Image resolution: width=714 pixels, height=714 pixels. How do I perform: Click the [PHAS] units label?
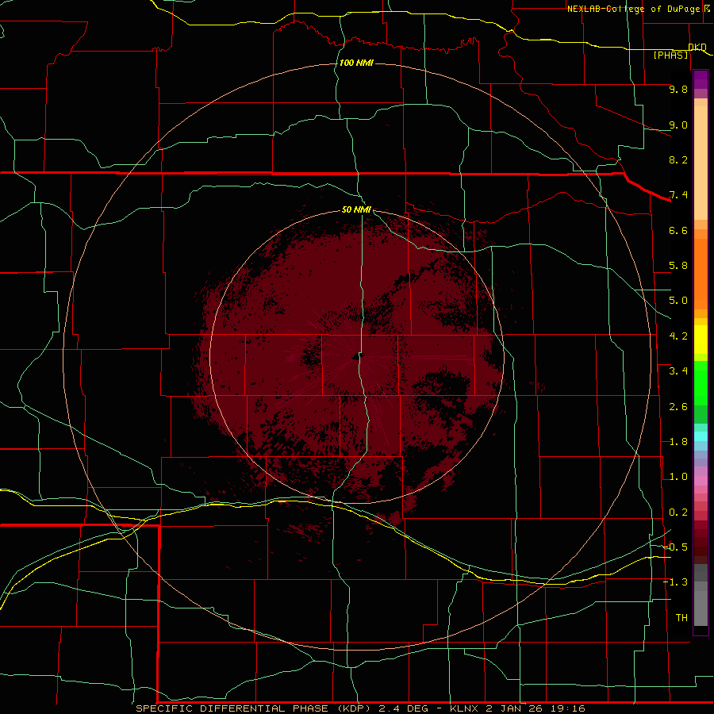[670, 55]
